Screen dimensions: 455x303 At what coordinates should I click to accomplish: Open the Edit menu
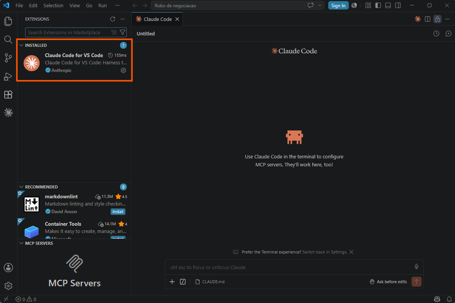33,5
